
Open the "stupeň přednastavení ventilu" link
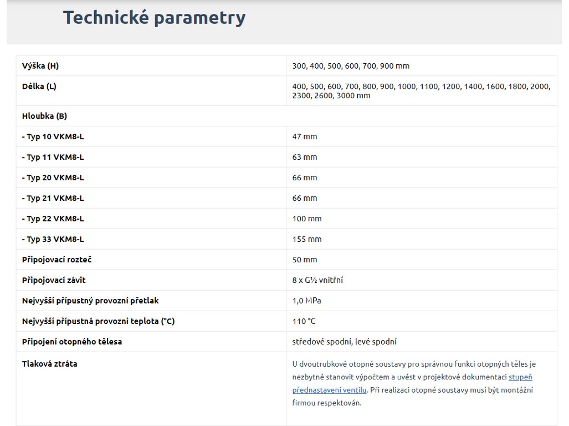pyautogui.click(x=520, y=377)
